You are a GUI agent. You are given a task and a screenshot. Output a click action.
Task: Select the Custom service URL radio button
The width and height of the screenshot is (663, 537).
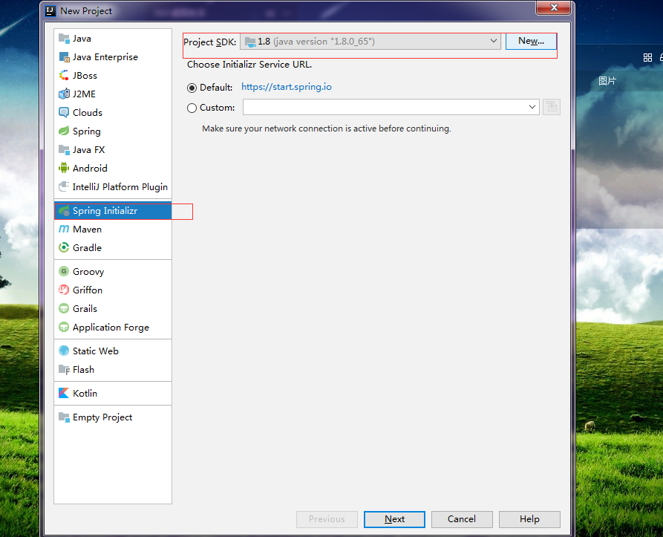192,108
